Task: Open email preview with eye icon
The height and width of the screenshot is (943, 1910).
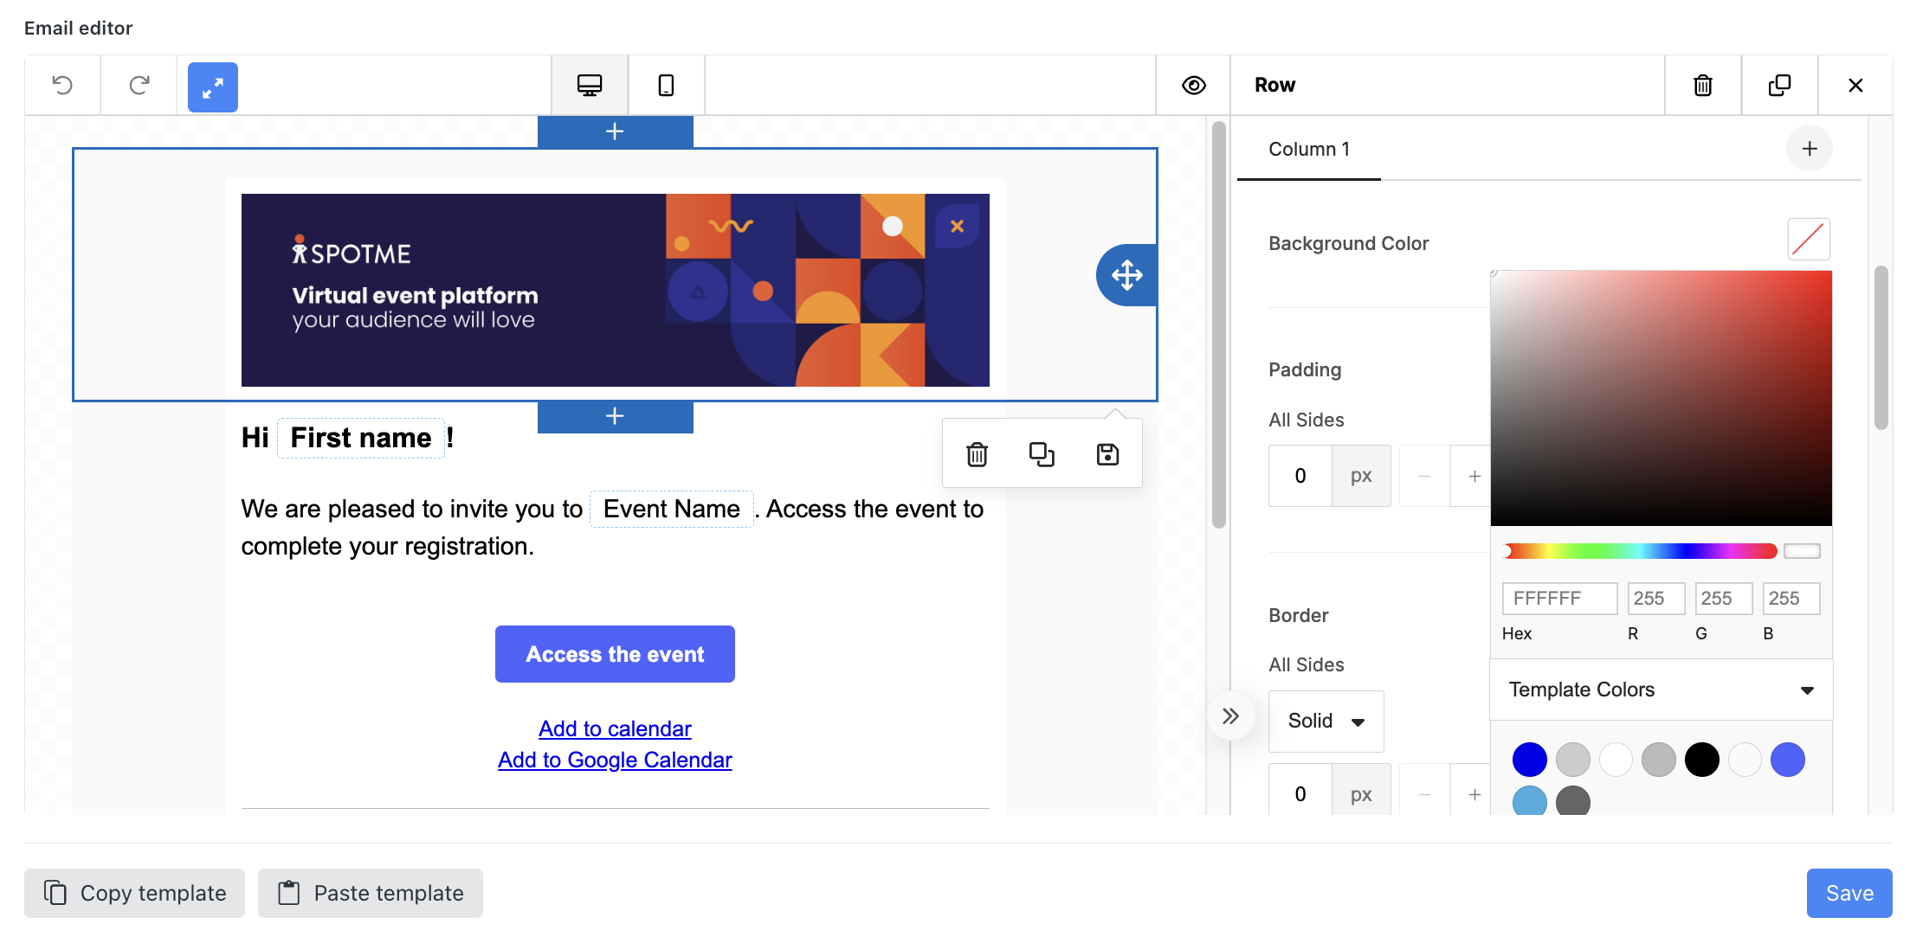Action: tap(1193, 85)
